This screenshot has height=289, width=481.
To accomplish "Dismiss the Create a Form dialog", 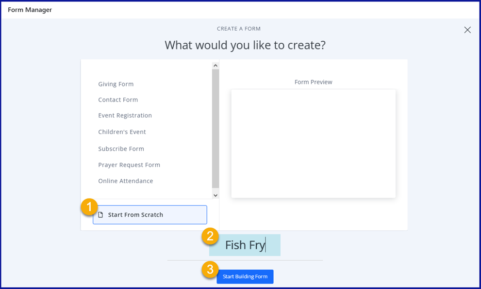I will click(467, 30).
